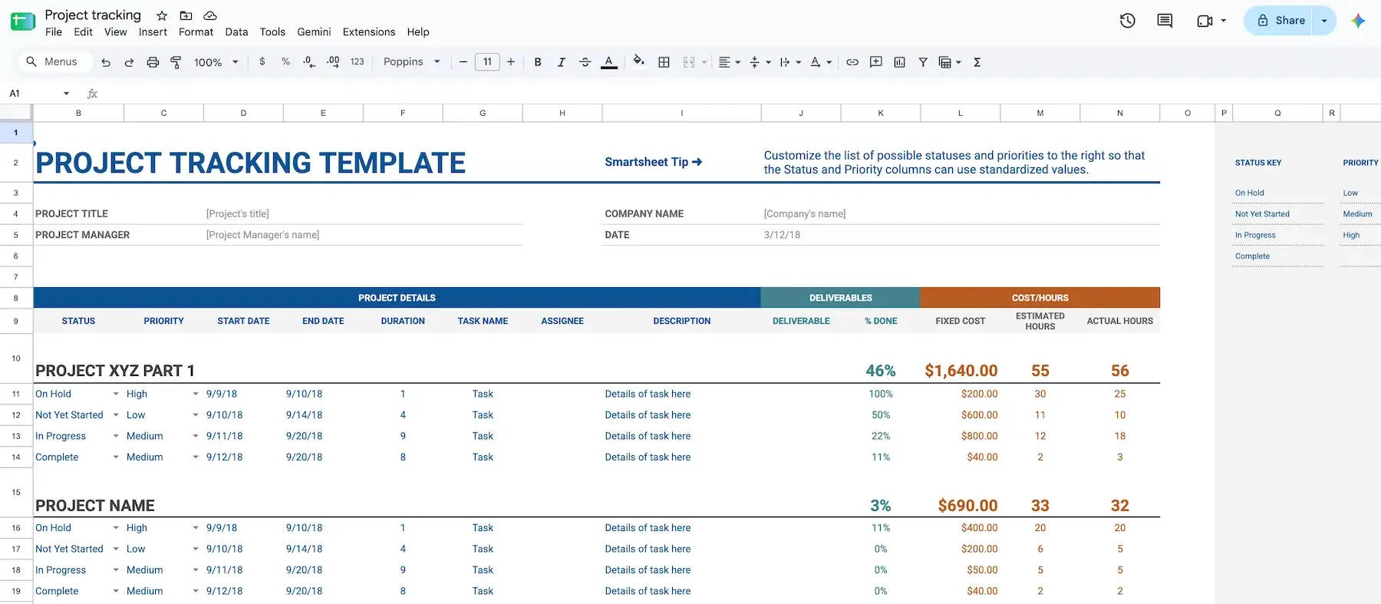Click the Insert comment icon
Image resolution: width=1381 pixels, height=604 pixels.
(x=876, y=62)
